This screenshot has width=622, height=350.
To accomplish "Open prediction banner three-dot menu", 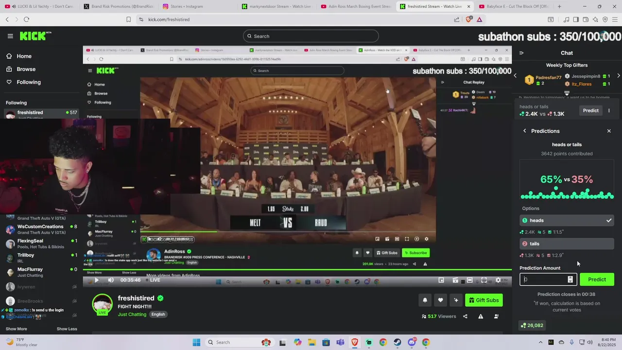I will [x=609, y=110].
